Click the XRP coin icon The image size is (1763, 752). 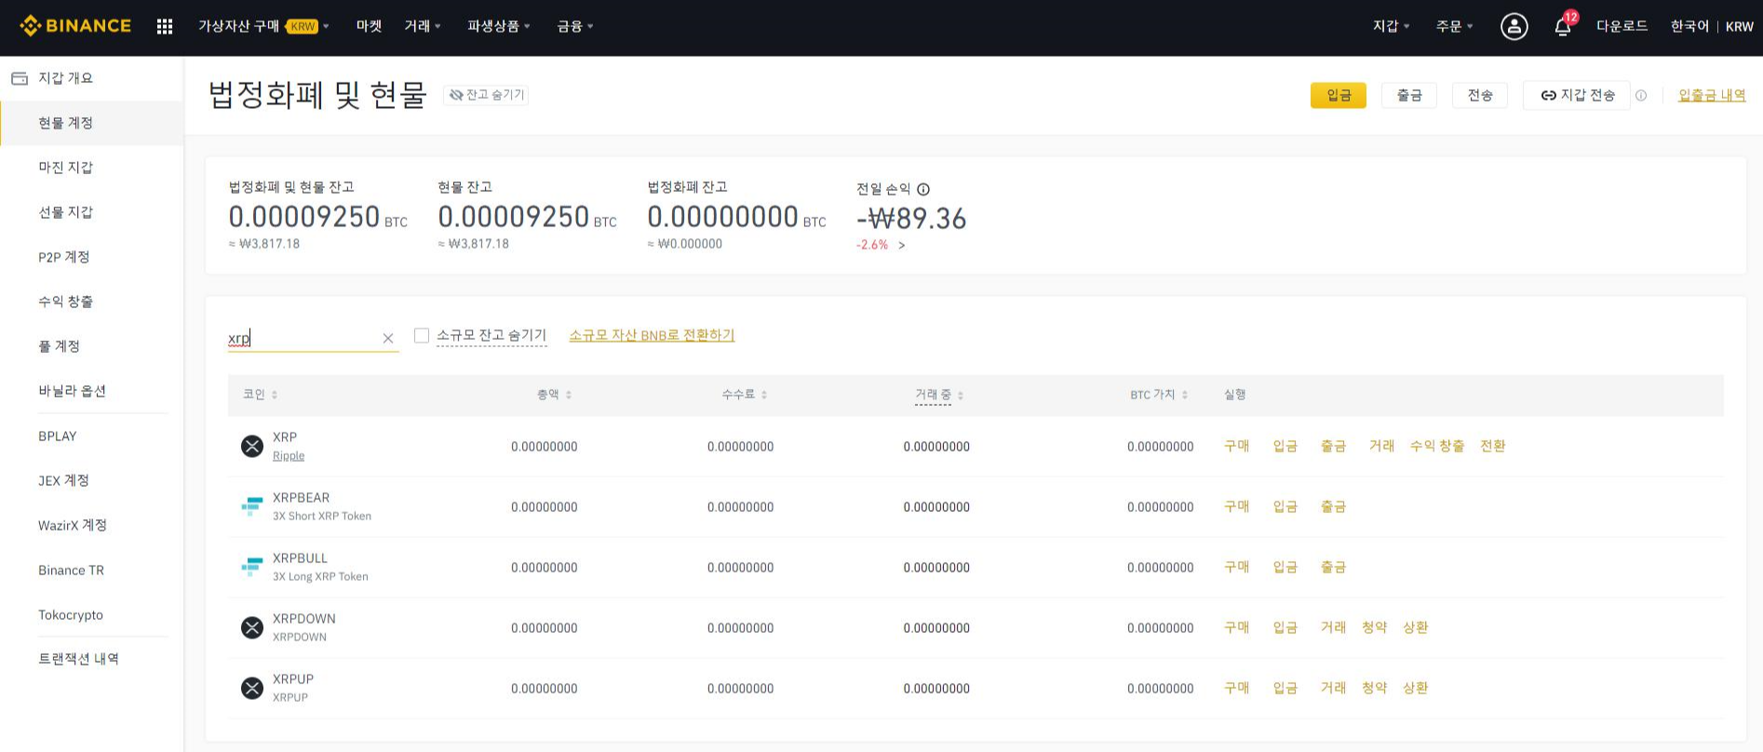[x=252, y=446]
